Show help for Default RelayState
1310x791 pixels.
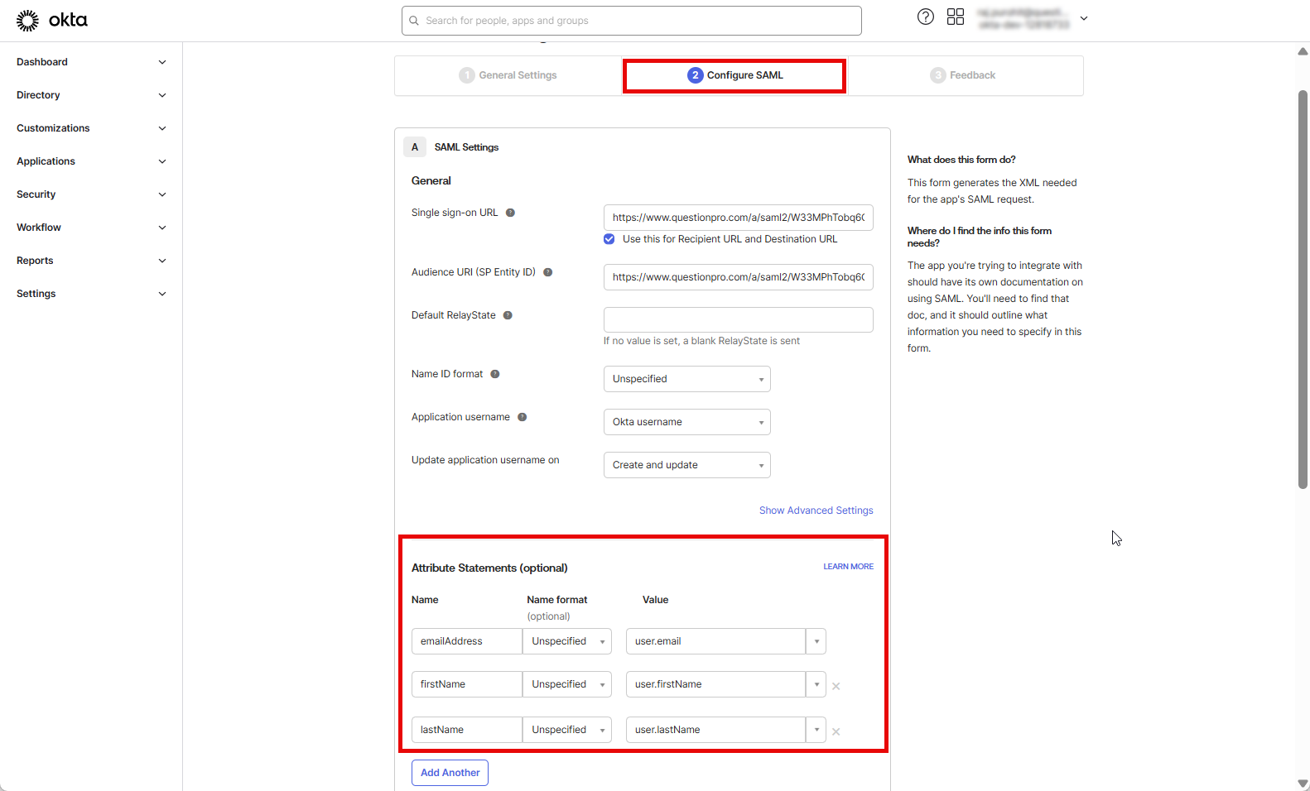click(x=508, y=315)
